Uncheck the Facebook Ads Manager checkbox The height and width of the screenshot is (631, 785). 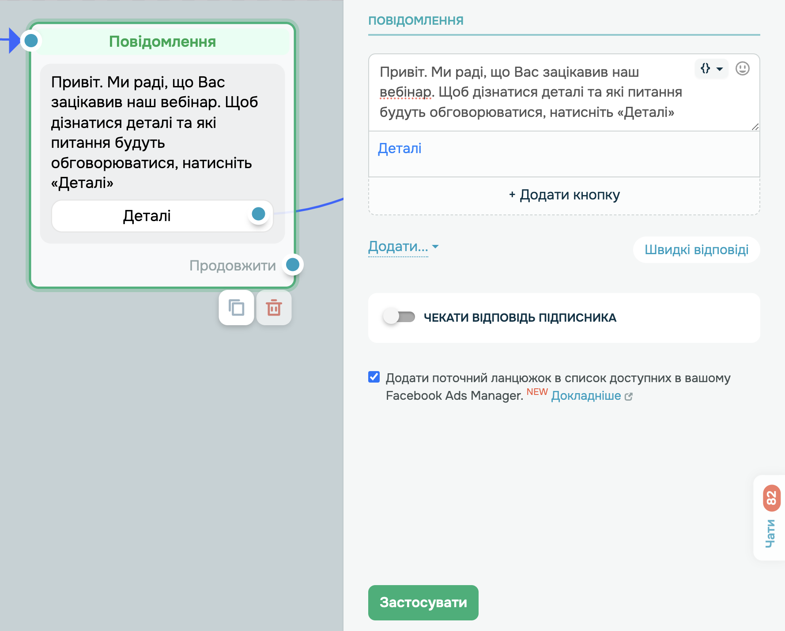(x=374, y=377)
